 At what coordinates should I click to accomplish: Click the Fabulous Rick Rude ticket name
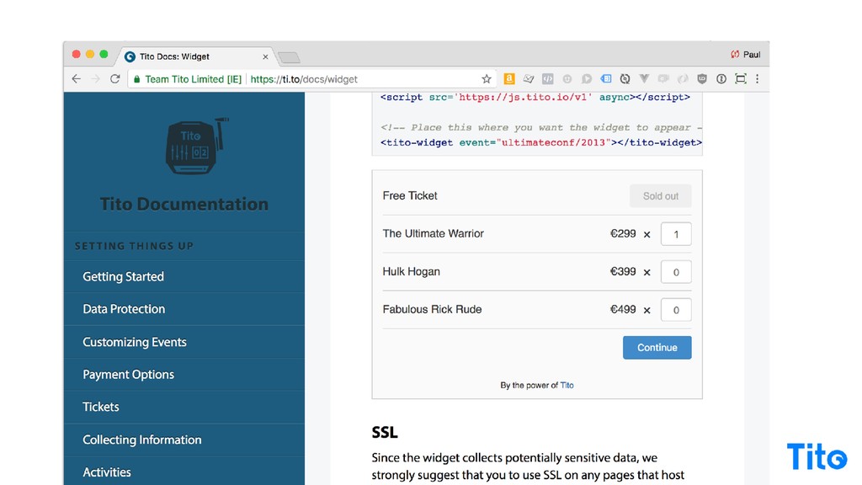click(x=432, y=310)
